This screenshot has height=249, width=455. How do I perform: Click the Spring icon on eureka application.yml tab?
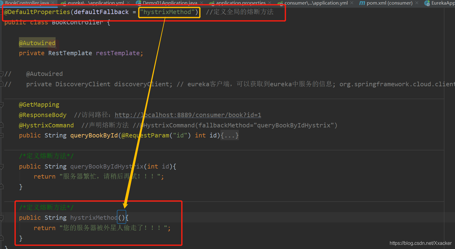coord(64,3)
